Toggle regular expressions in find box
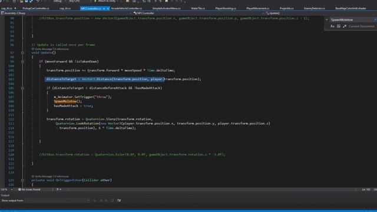 pos(345,26)
